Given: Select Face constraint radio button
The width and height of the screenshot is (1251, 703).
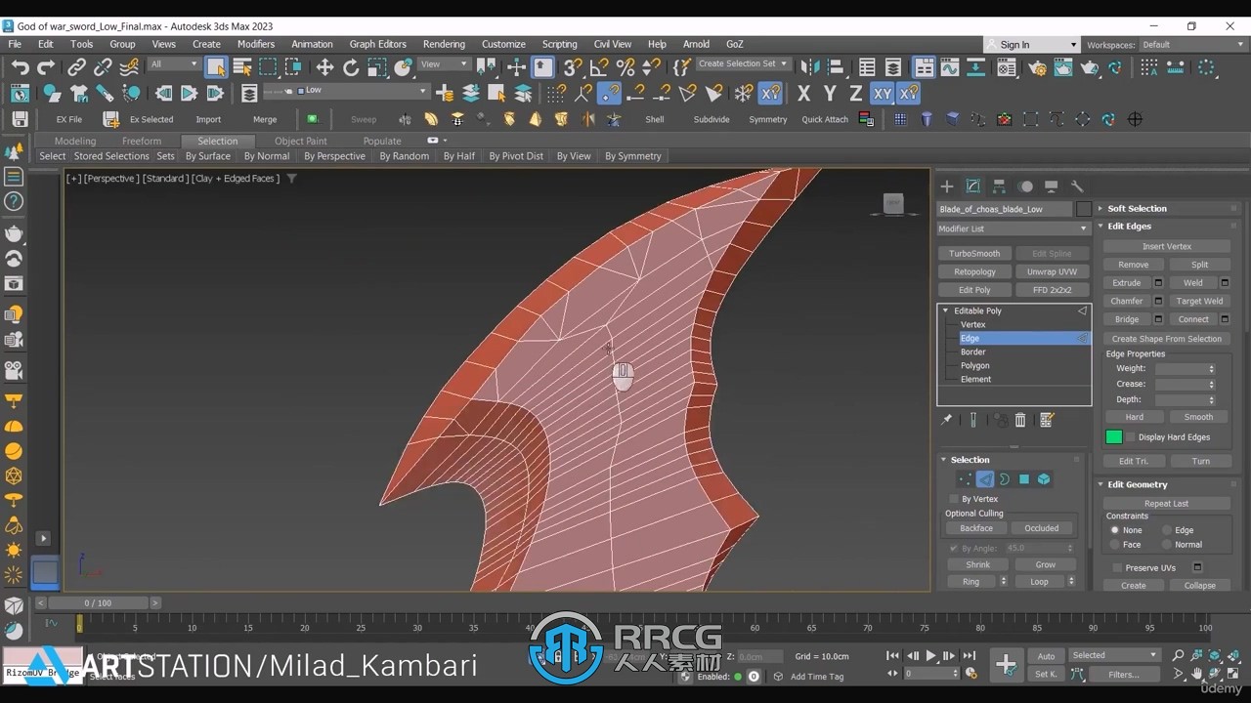Looking at the screenshot, I should pyautogui.click(x=1114, y=545).
